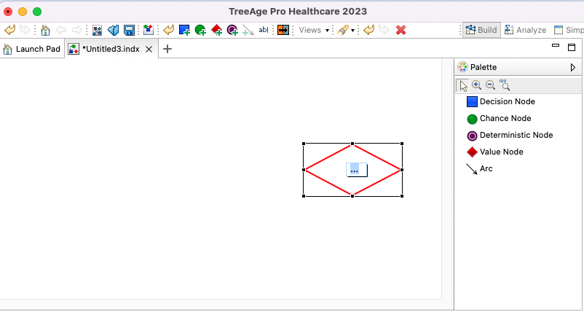Switch to Analyze mode
Image resolution: width=584 pixels, height=312 pixels.
coord(524,30)
